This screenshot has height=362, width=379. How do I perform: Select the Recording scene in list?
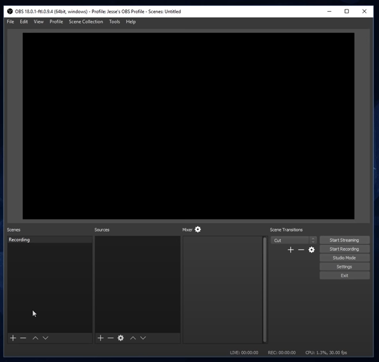pyautogui.click(x=49, y=240)
